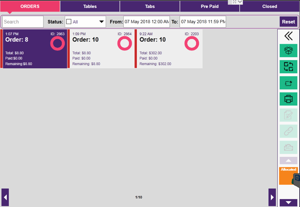Select pink circle on Order 8
Image resolution: width=300 pixels, height=207 pixels.
click(58, 43)
